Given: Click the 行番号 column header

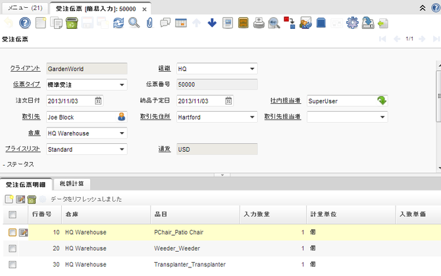Looking at the screenshot, I should click(x=45, y=214).
